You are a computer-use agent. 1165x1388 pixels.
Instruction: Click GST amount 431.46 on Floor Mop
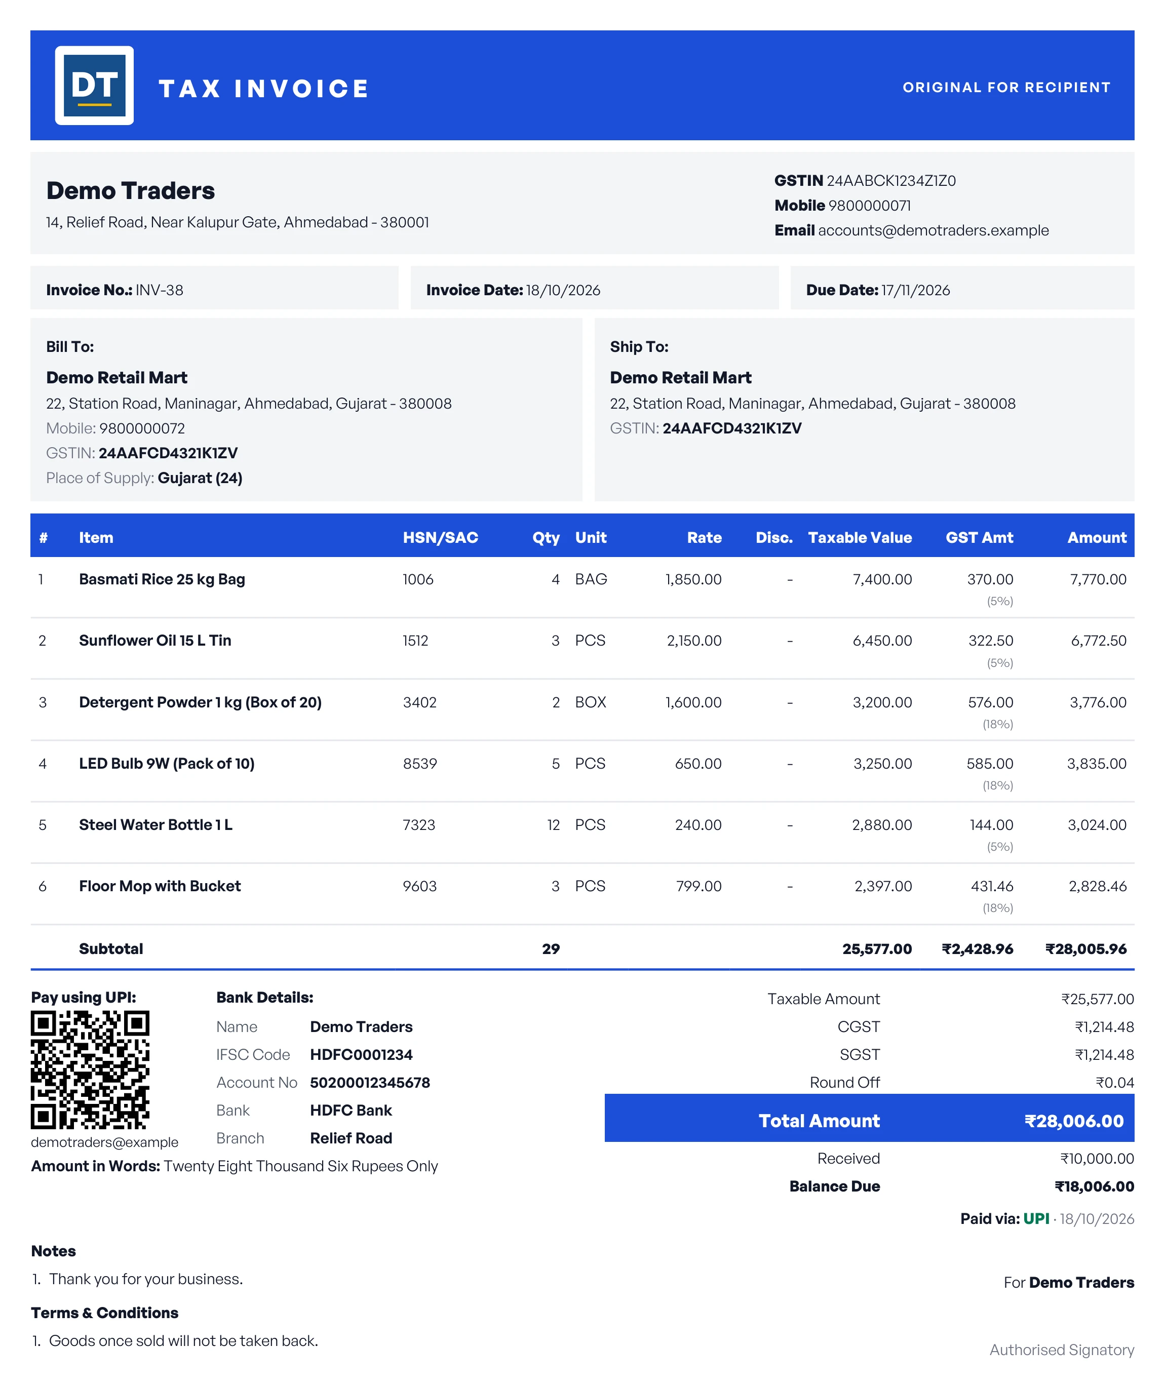pos(992,886)
